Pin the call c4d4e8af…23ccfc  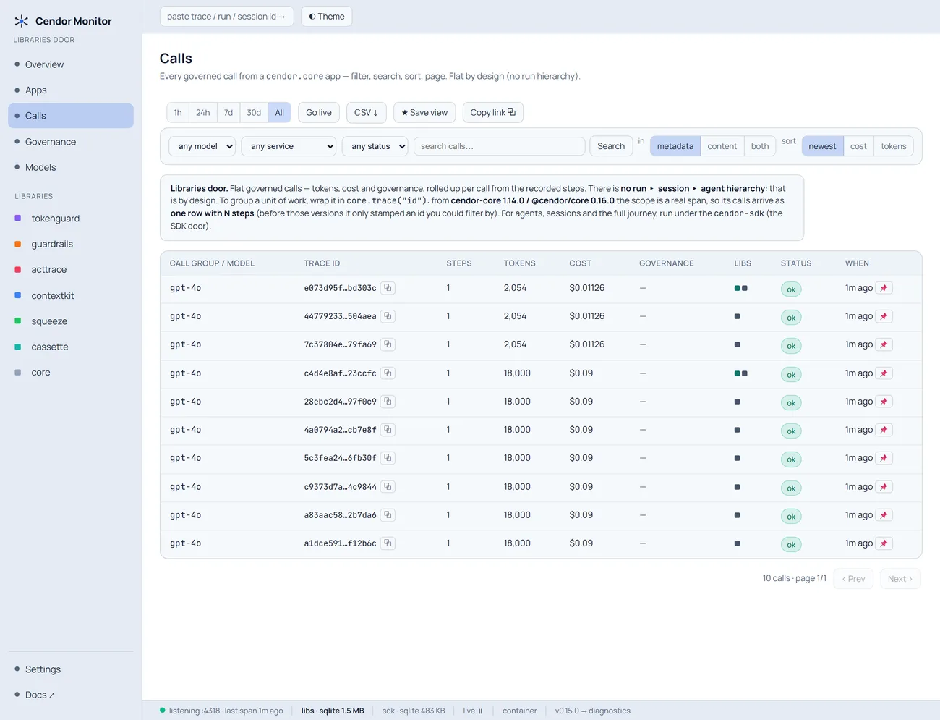coord(884,373)
